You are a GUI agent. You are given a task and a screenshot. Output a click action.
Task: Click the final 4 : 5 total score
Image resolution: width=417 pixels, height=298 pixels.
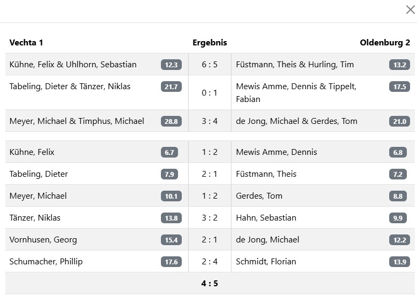pos(210,284)
